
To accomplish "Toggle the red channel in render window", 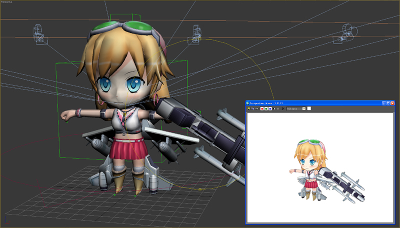I will pyautogui.click(x=262, y=108).
